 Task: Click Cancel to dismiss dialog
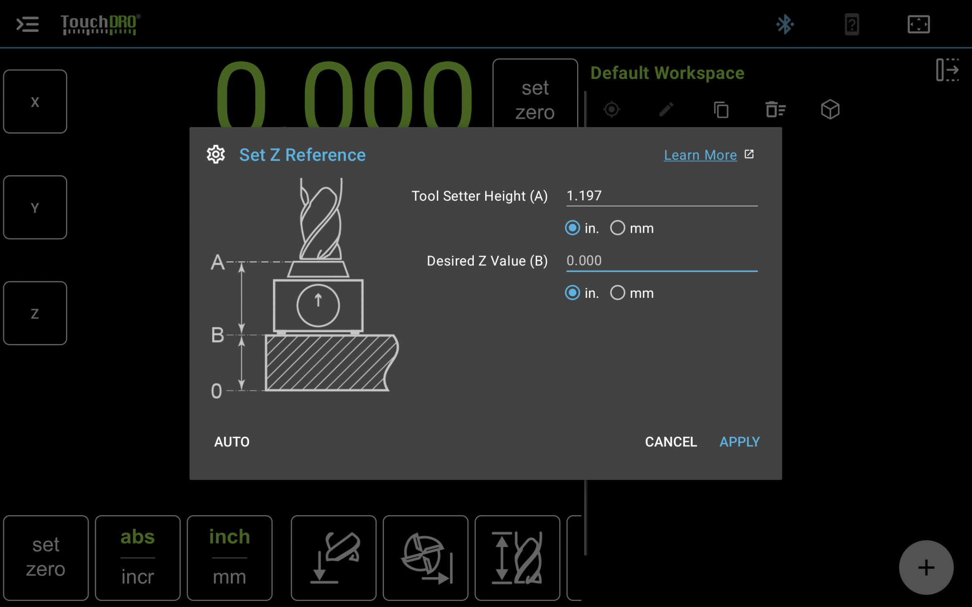pyautogui.click(x=670, y=441)
